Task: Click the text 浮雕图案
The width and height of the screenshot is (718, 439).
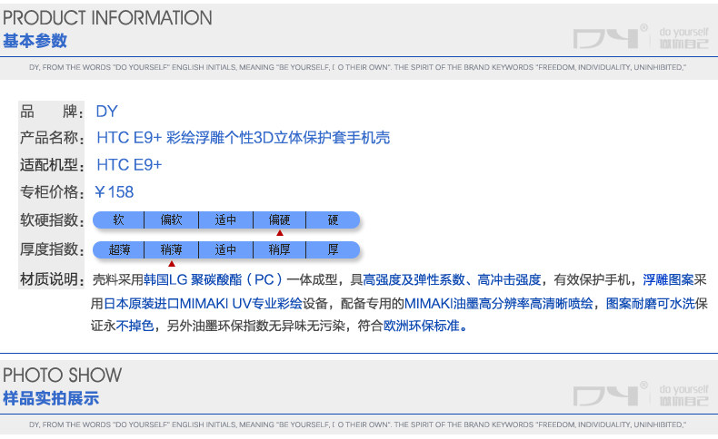Action: pos(669,279)
